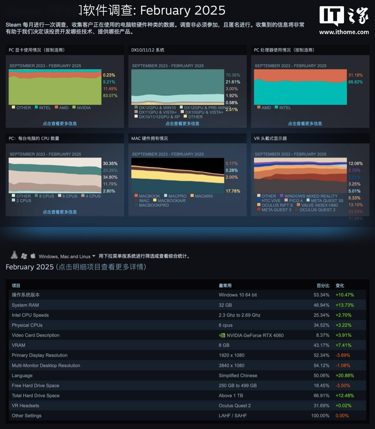Viewport: 375px width, 429px height.
Task: Click the META QUEST 3 legend swatch
Action: 259,209
